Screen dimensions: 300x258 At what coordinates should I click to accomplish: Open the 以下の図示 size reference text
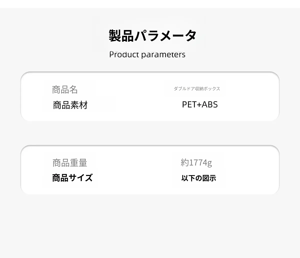click(x=198, y=178)
